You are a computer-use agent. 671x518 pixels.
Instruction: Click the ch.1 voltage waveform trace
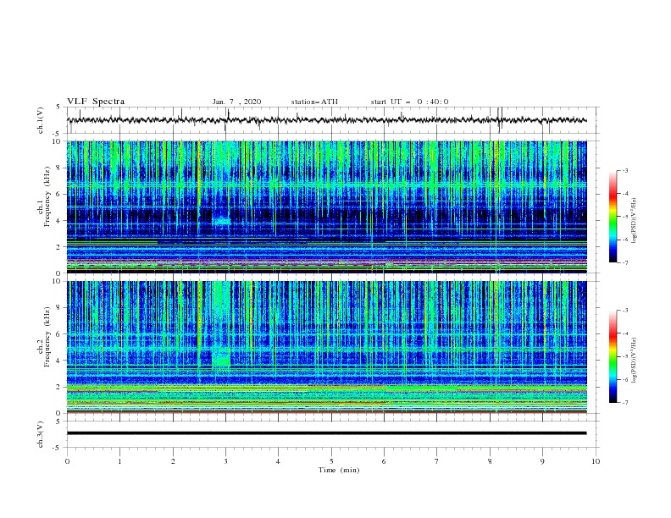click(x=326, y=120)
